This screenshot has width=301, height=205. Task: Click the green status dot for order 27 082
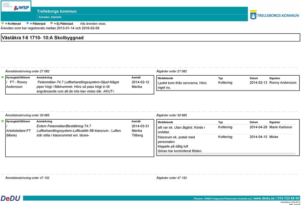coord(3,77)
